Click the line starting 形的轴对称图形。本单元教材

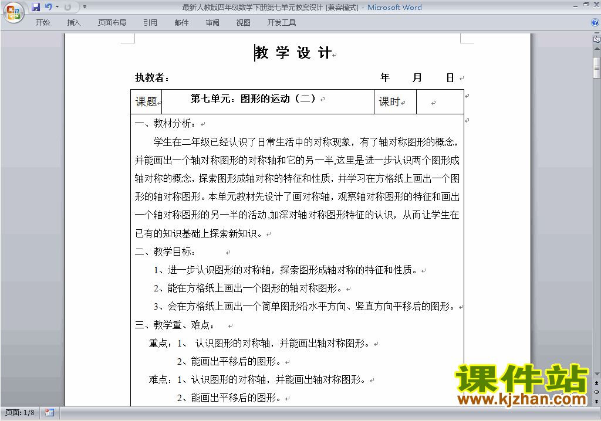(x=297, y=197)
